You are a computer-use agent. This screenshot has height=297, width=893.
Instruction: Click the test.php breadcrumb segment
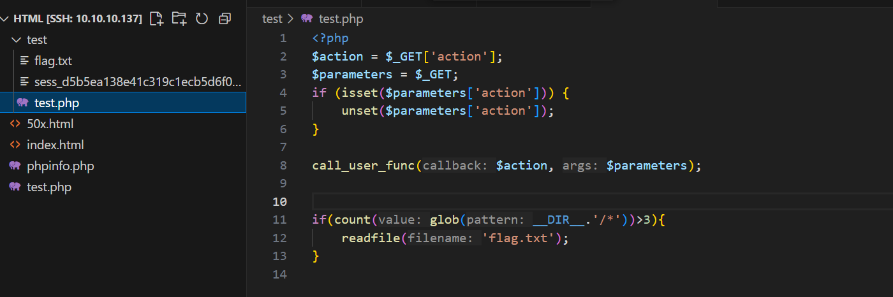(341, 18)
